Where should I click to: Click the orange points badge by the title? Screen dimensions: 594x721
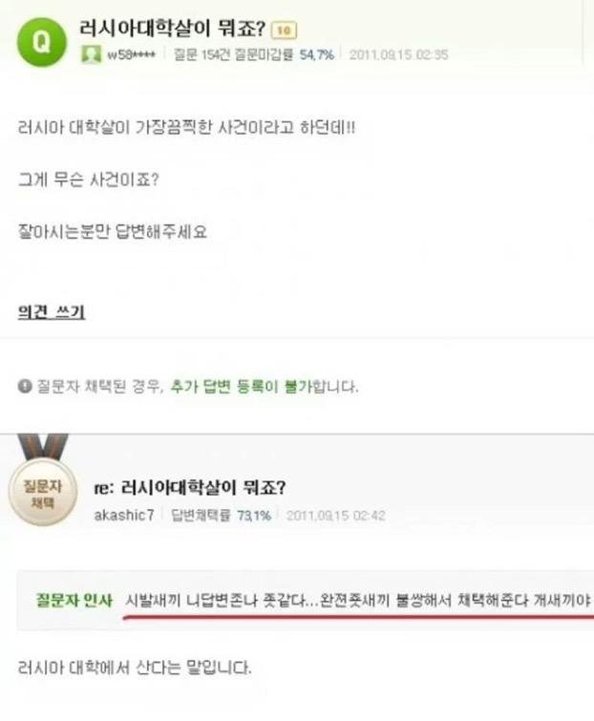[x=285, y=31]
